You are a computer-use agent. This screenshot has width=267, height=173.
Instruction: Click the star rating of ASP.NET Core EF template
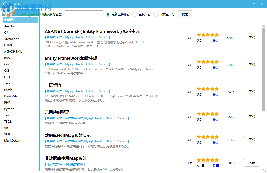(208, 35)
